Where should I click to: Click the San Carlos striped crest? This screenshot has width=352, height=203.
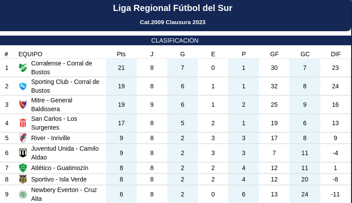coord(23,123)
